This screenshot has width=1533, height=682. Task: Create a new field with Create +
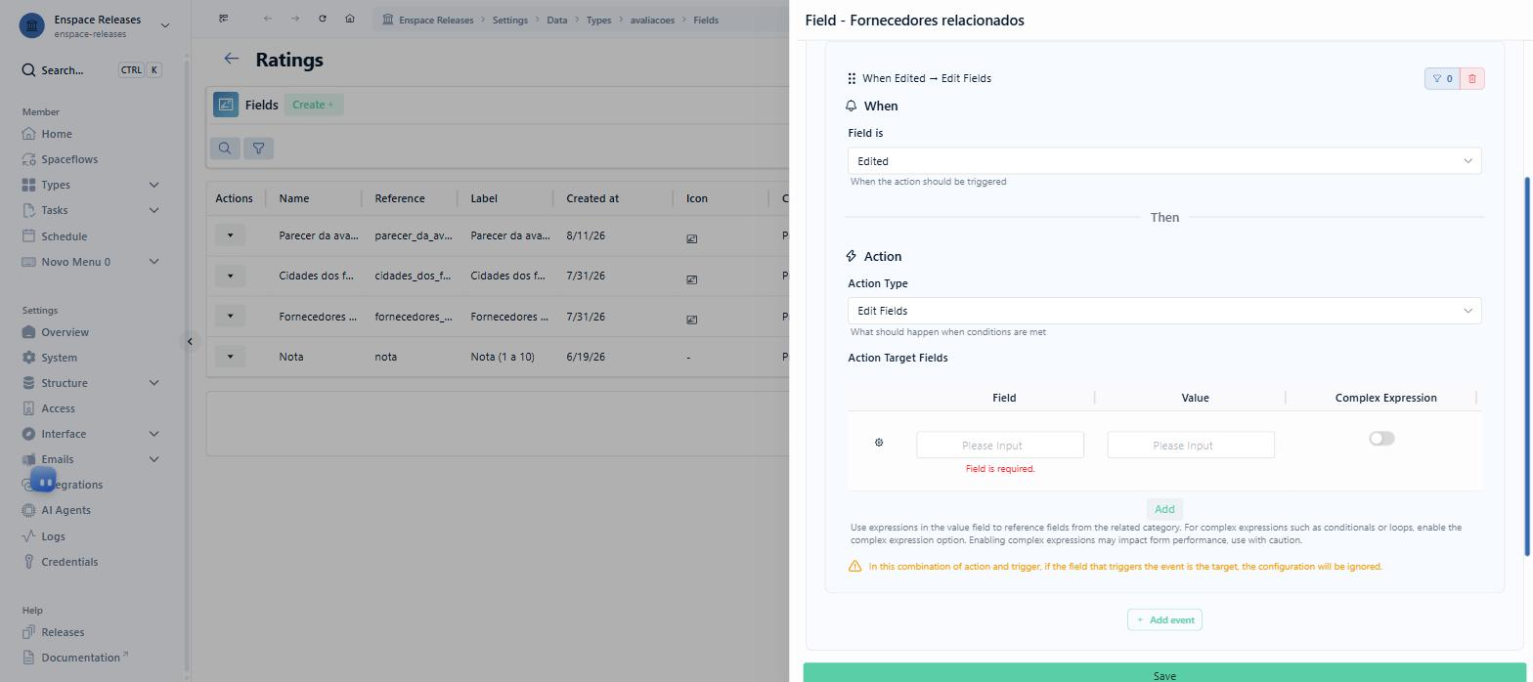[x=314, y=105]
